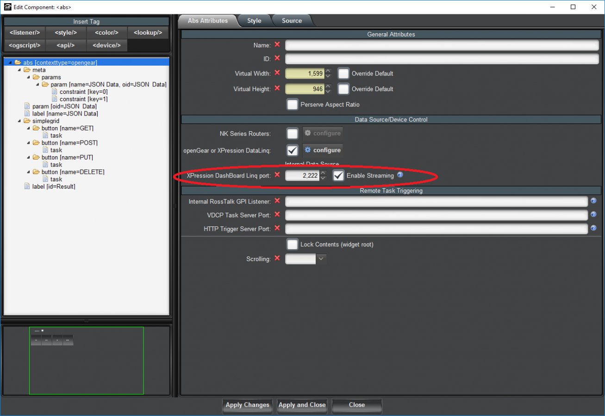Insert a <style/> tag

click(x=66, y=33)
